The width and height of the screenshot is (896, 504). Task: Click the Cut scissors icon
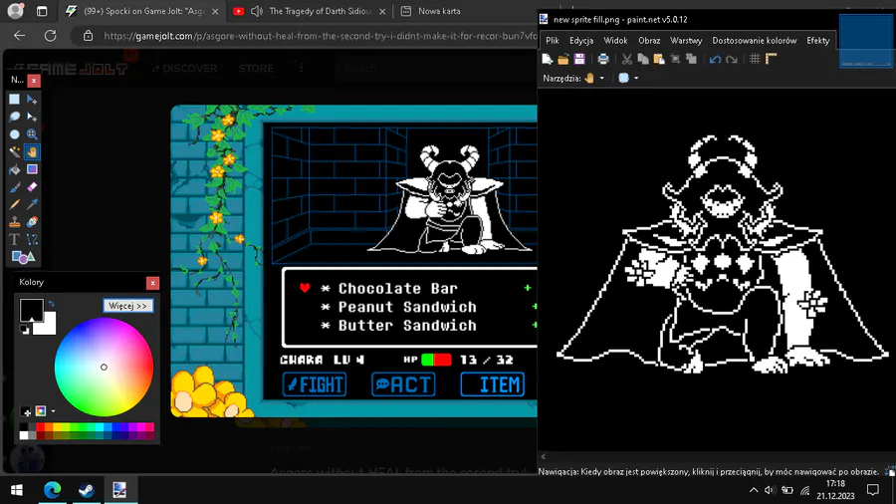(x=627, y=59)
